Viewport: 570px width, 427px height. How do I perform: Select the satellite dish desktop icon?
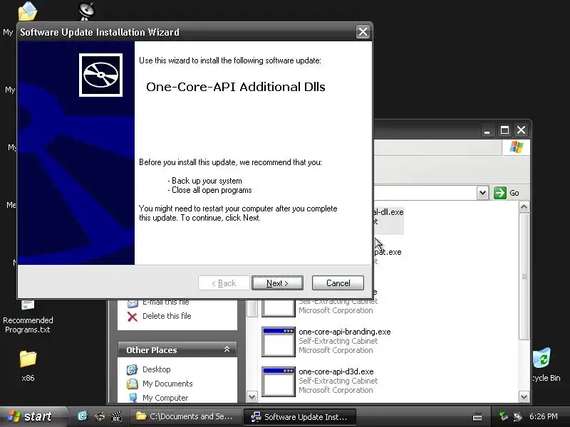pos(87,11)
